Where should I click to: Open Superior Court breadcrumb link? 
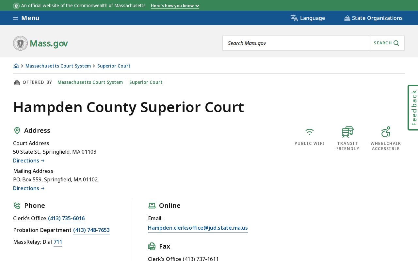[x=114, y=66]
